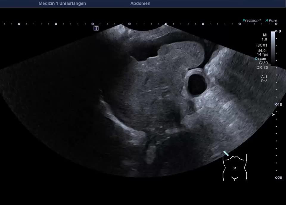The height and width of the screenshot is (205, 286).
Task: Click the body marker pictogram
Action: pos(235,167)
